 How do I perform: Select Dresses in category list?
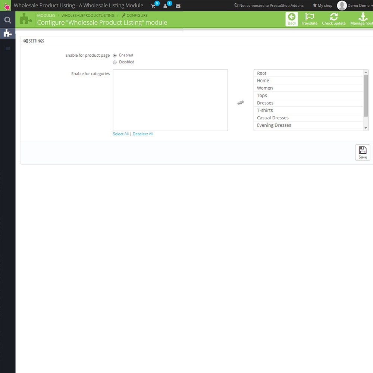(308, 103)
